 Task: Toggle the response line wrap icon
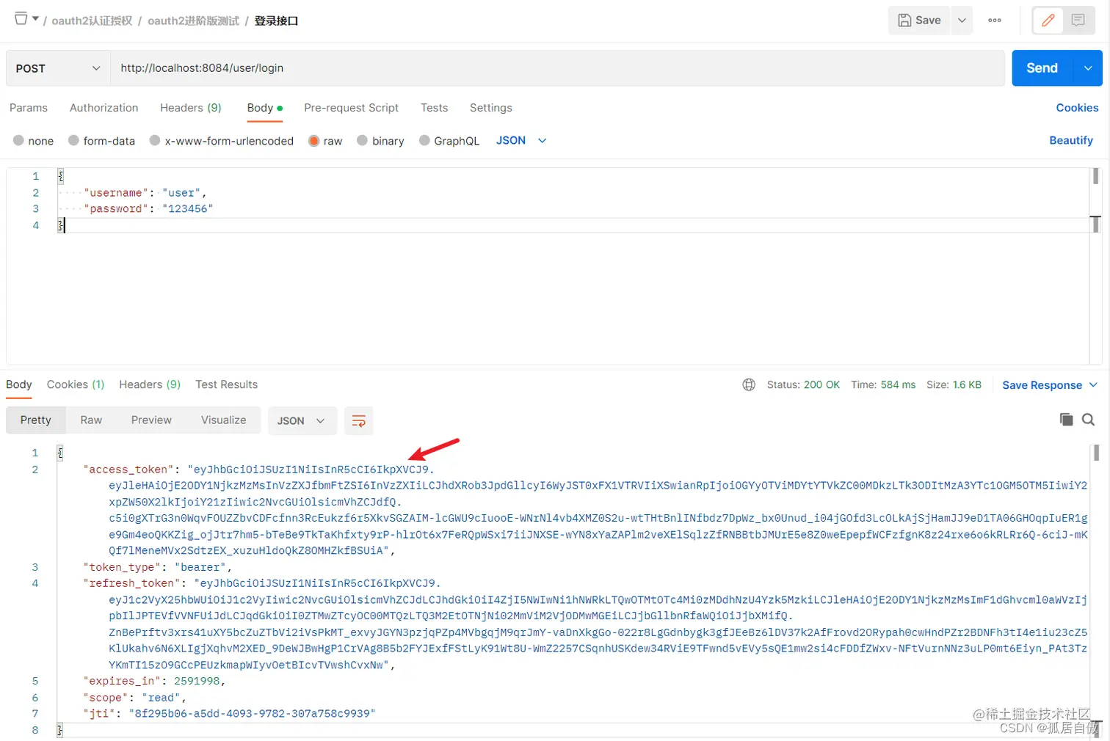tap(359, 420)
